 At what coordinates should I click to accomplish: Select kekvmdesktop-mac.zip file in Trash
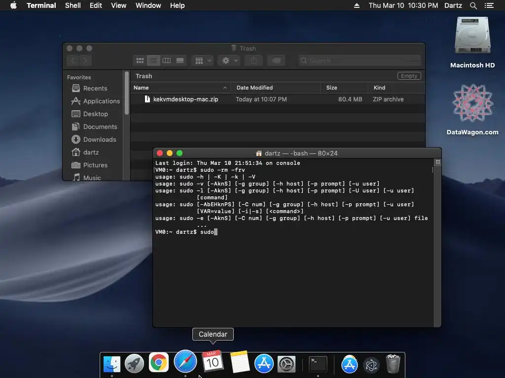[x=278, y=99]
